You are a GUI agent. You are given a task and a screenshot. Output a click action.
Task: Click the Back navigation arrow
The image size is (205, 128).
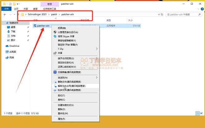click(x=5, y=15)
